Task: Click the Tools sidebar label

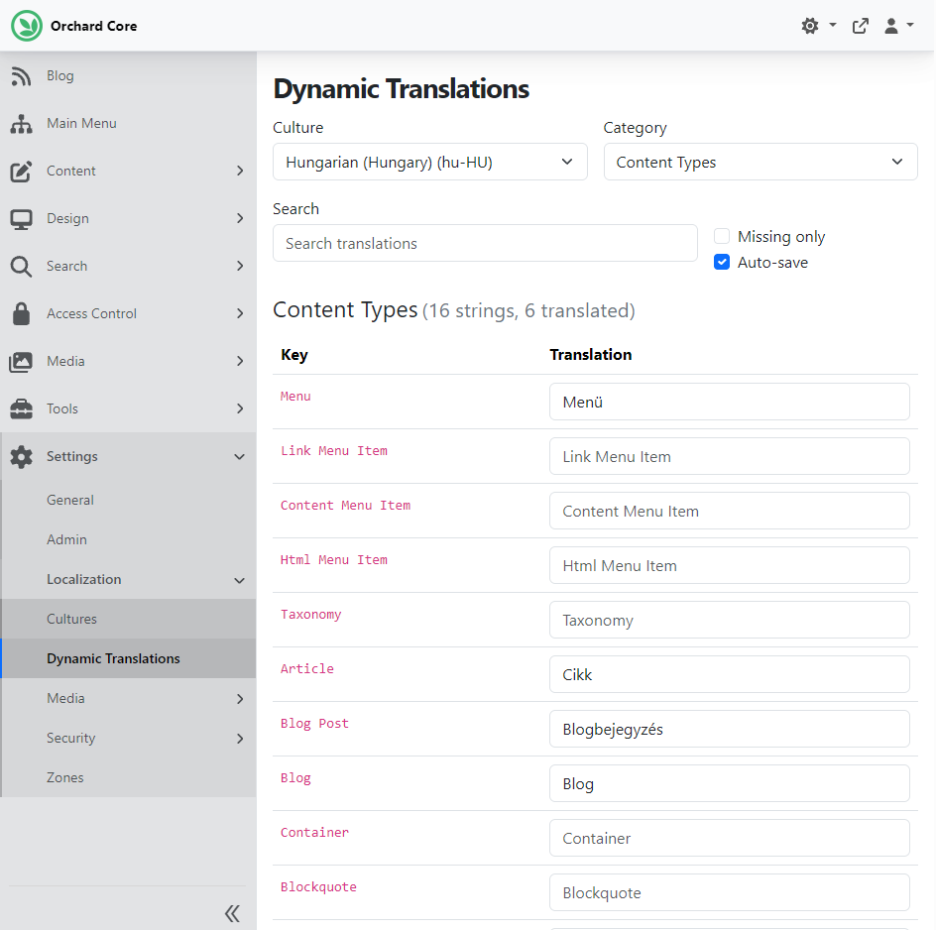Action: pyautogui.click(x=62, y=408)
